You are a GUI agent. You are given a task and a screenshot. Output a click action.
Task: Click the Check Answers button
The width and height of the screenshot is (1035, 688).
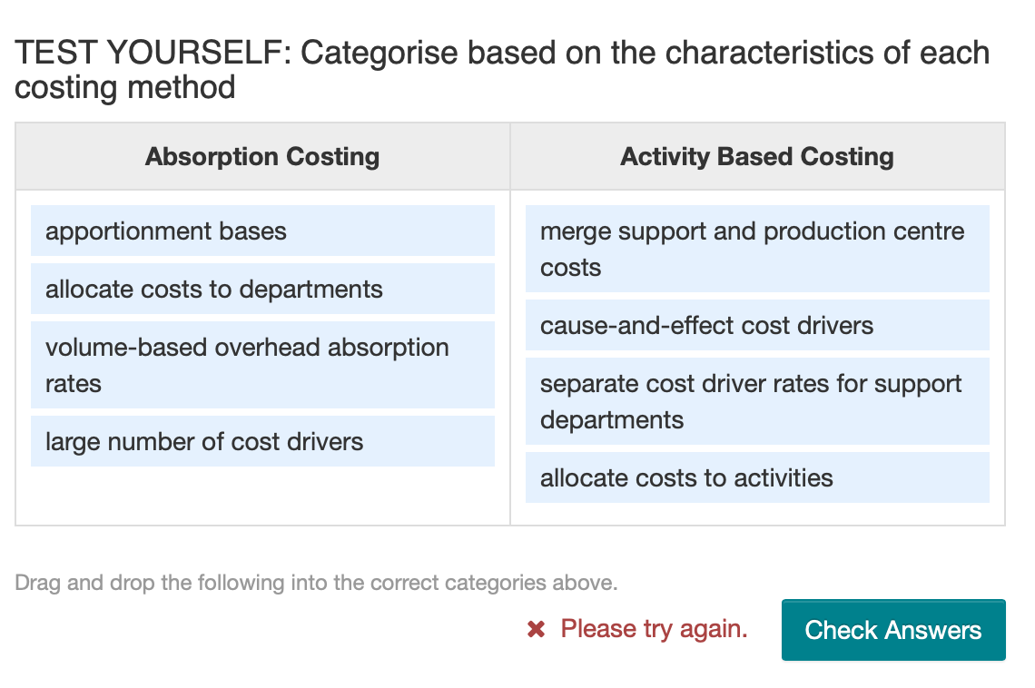tap(892, 629)
